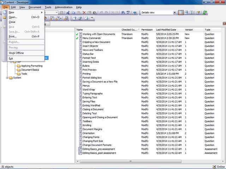Viewport: 226px width, 169px height.
Task: Click the preview magnifier document icon
Action: pyautogui.click(x=95, y=13)
